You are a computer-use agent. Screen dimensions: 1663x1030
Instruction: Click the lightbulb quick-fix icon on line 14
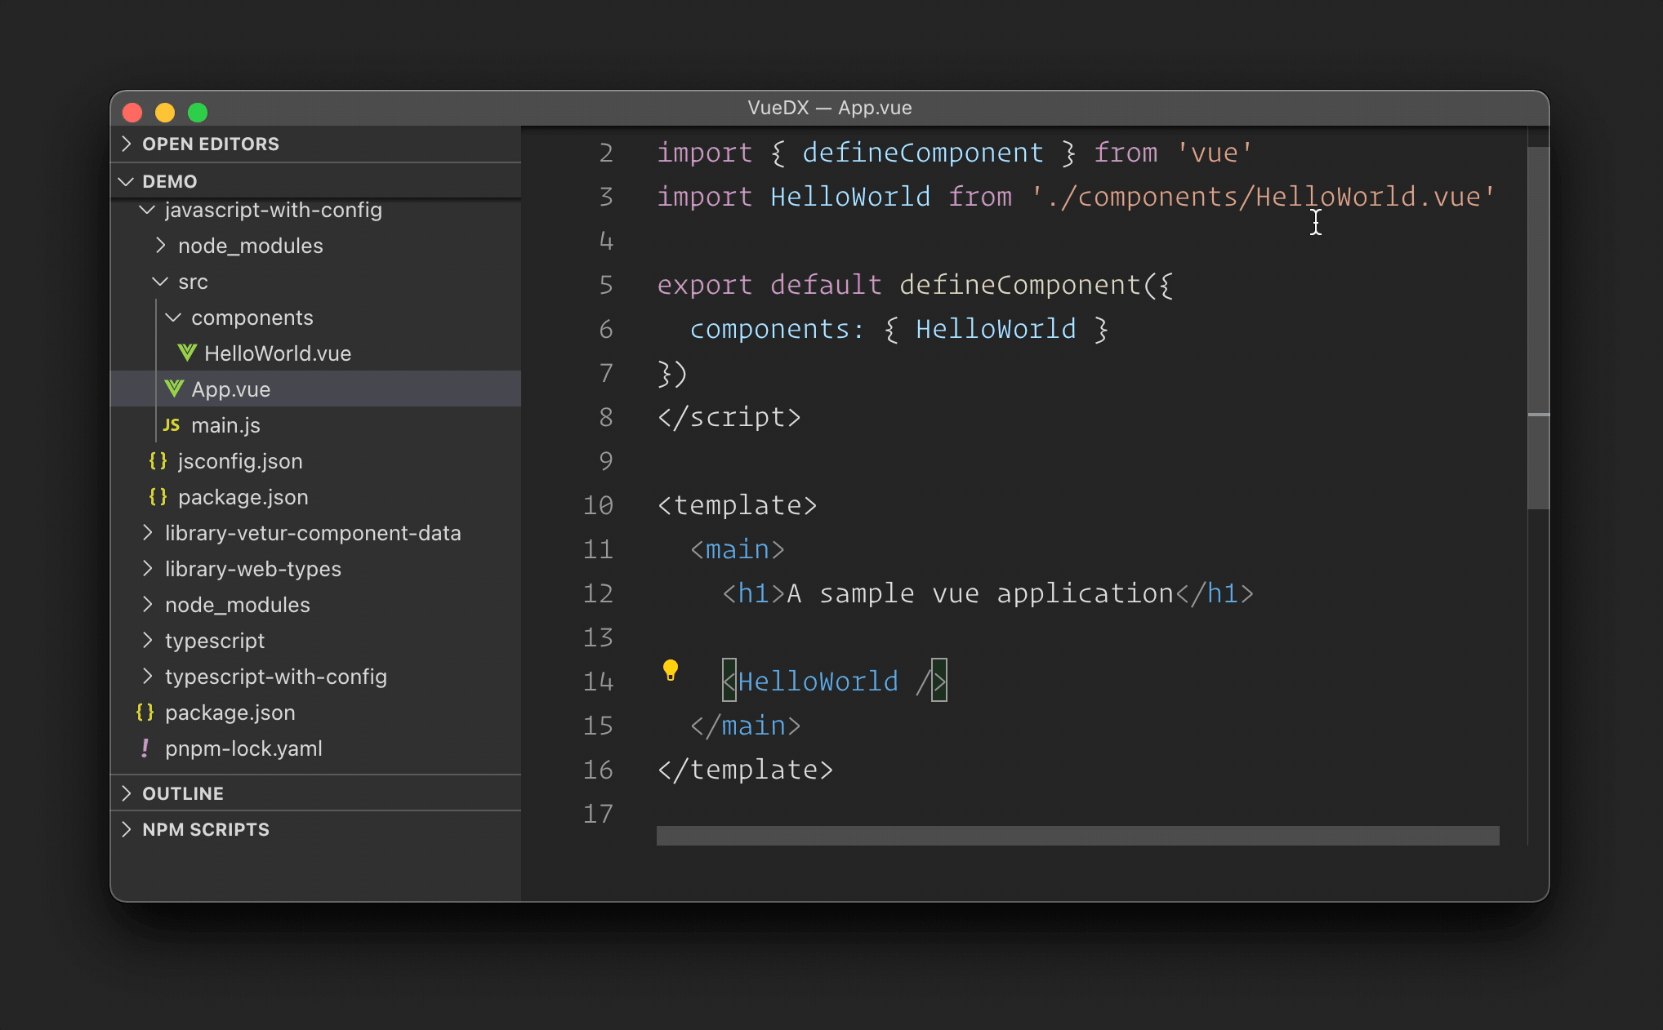click(670, 670)
